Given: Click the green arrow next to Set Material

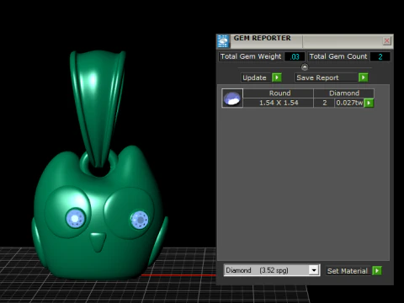Looking at the screenshot, I should [377, 270].
